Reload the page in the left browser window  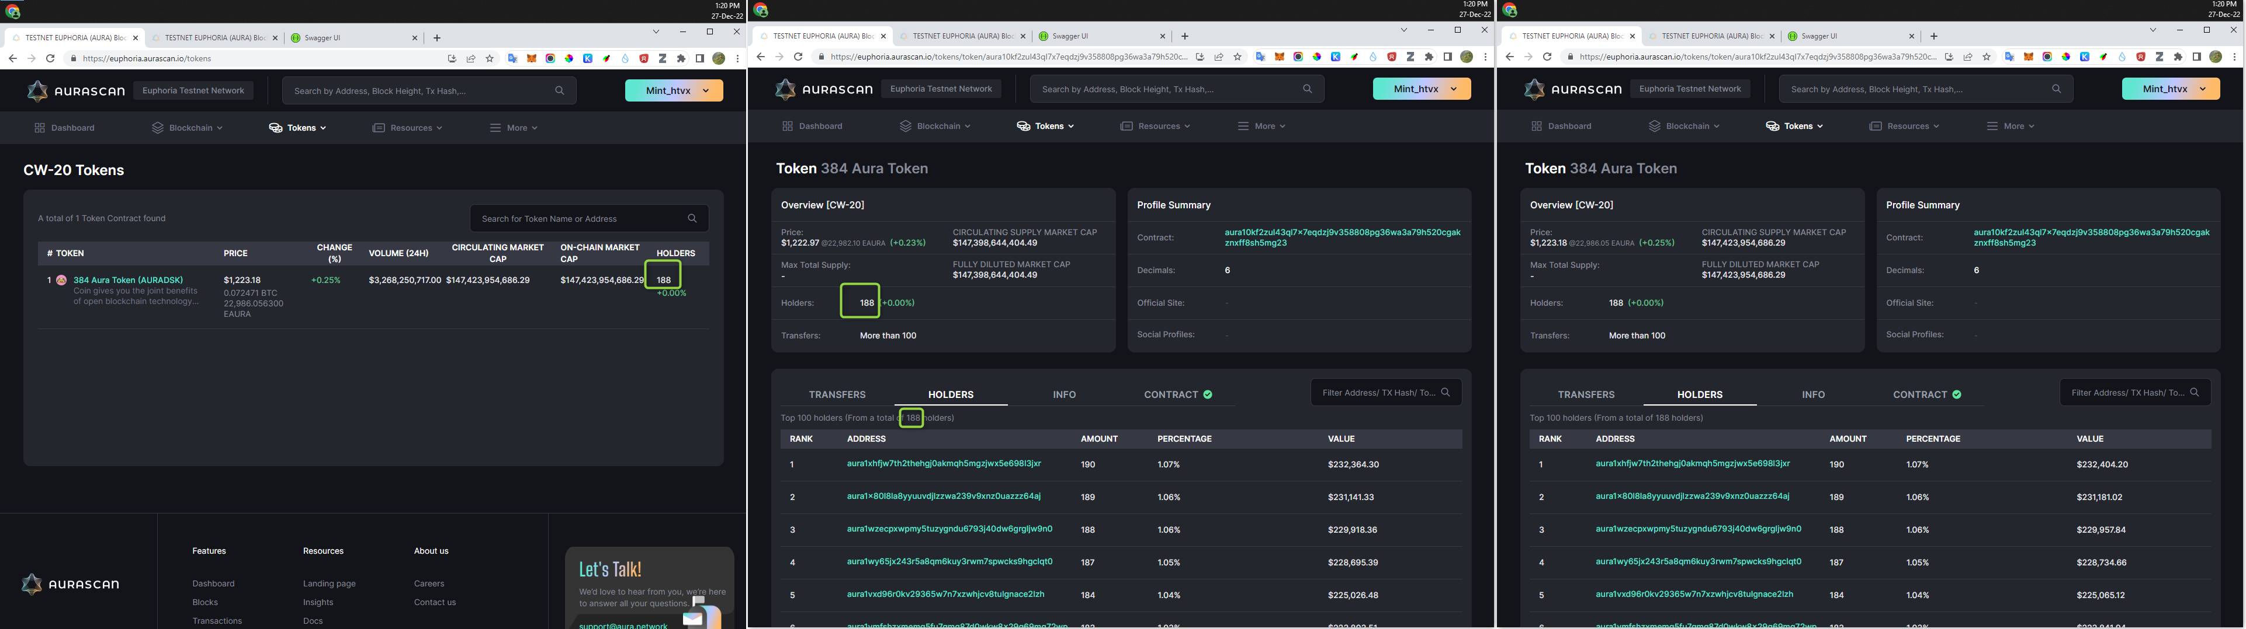pyautogui.click(x=51, y=58)
